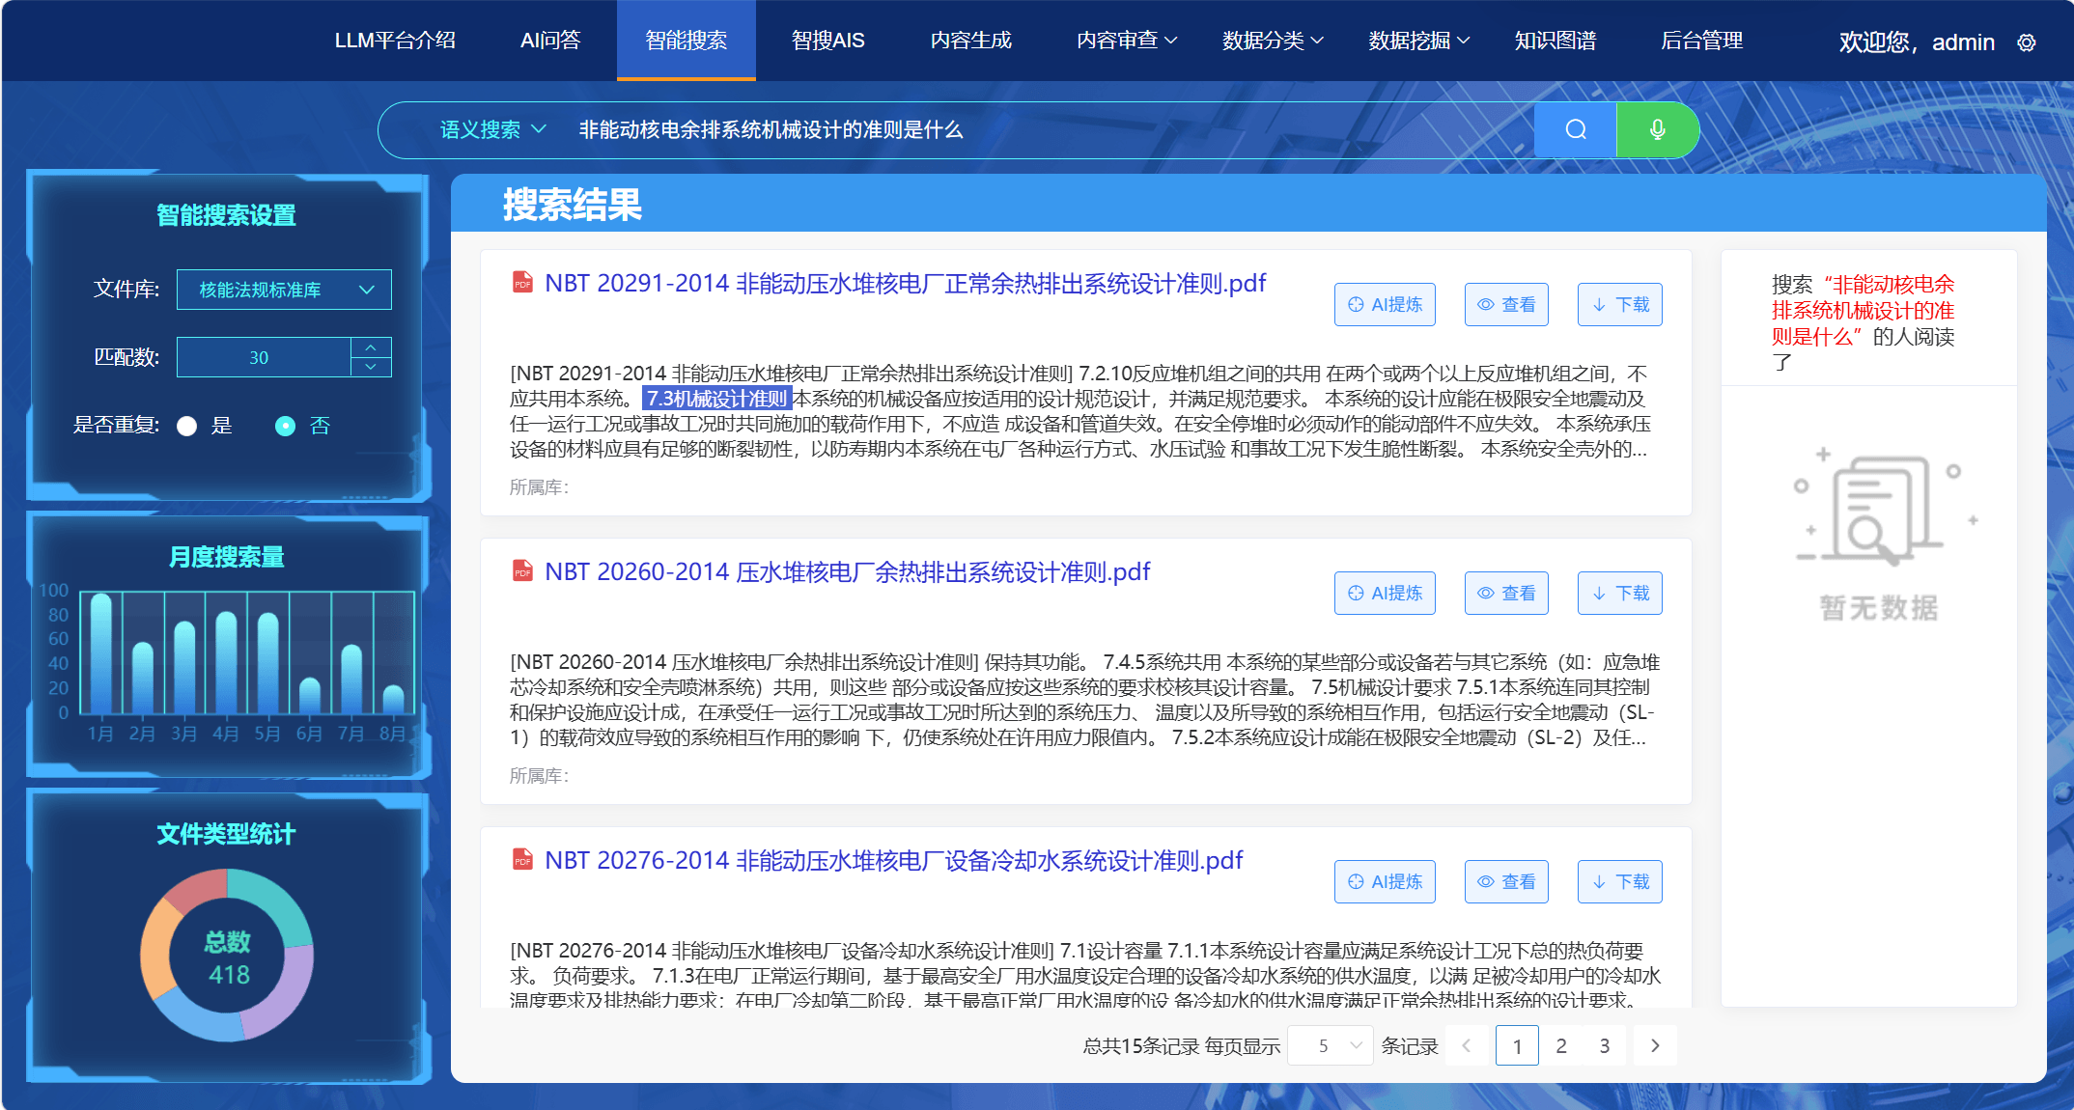Open NBT 20276-2014 设备冷却水系统设计准则.pdf link

[x=893, y=860]
